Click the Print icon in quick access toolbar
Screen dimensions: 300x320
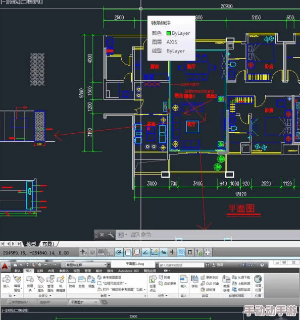40,264
